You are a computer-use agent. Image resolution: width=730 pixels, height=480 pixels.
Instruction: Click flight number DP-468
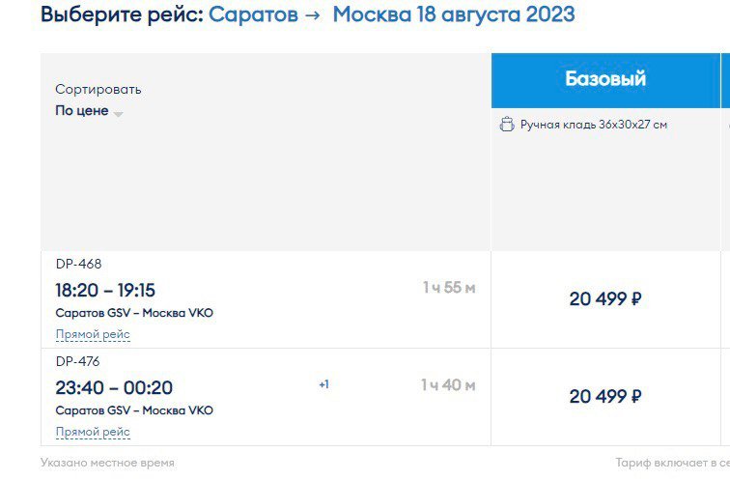coord(78,264)
